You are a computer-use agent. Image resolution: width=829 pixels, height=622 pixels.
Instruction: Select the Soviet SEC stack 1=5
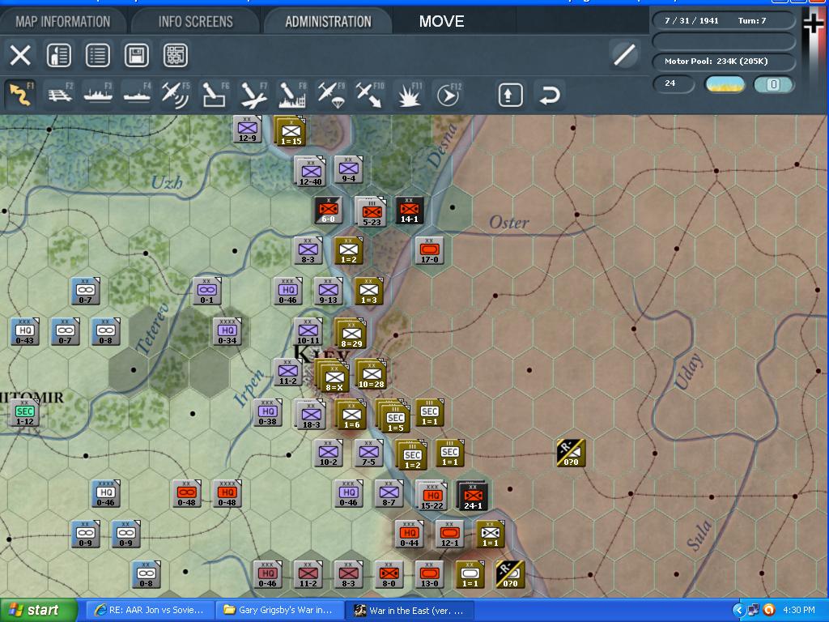393,416
